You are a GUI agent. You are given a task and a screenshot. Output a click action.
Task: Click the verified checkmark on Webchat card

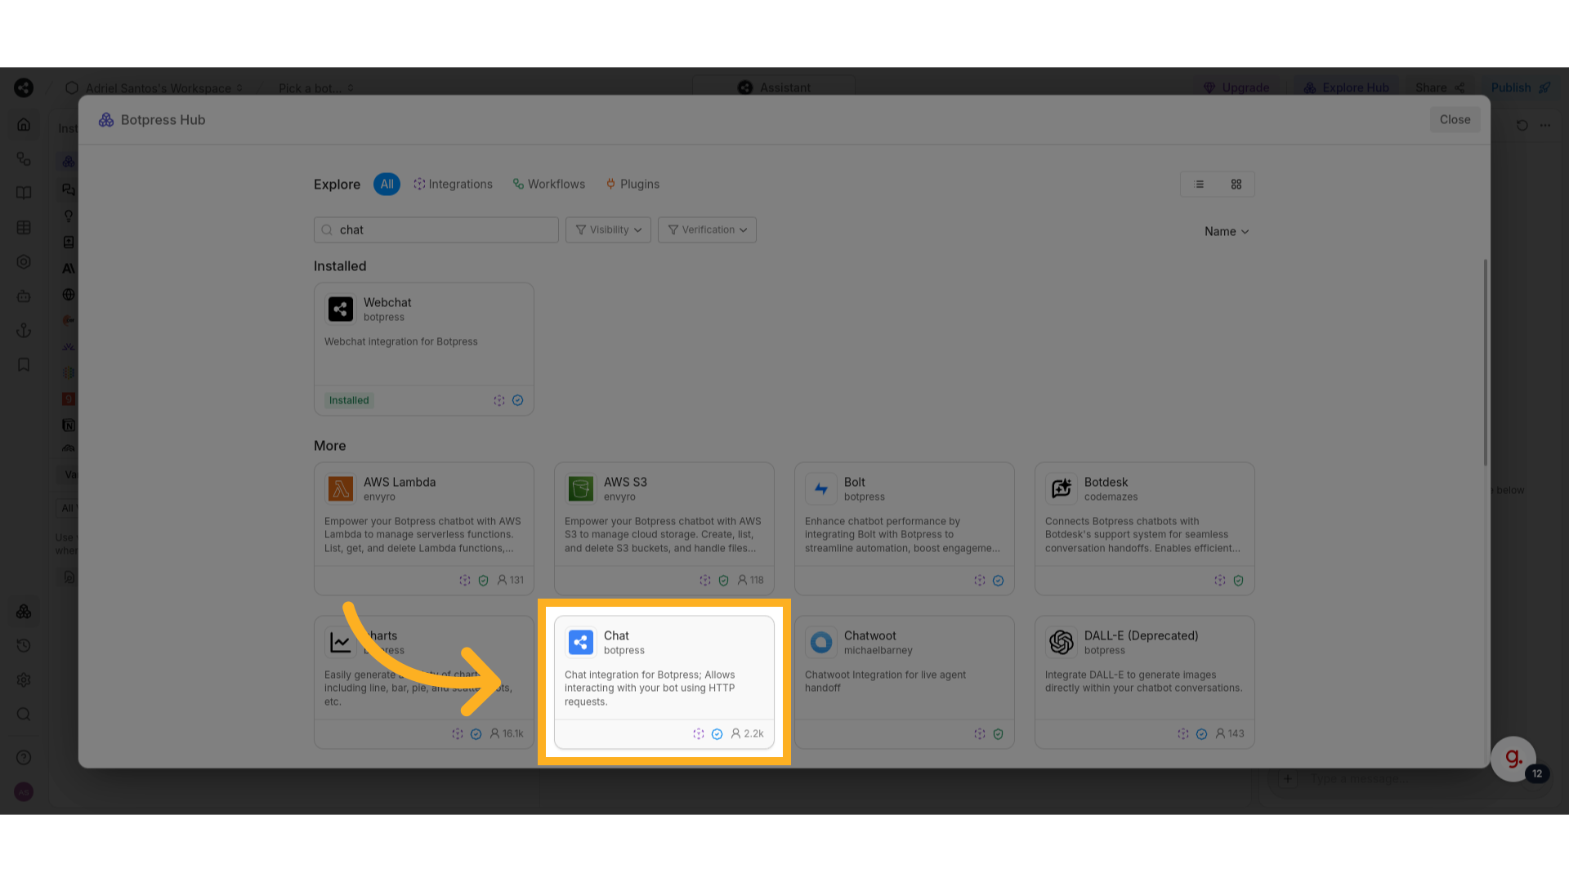coord(517,400)
